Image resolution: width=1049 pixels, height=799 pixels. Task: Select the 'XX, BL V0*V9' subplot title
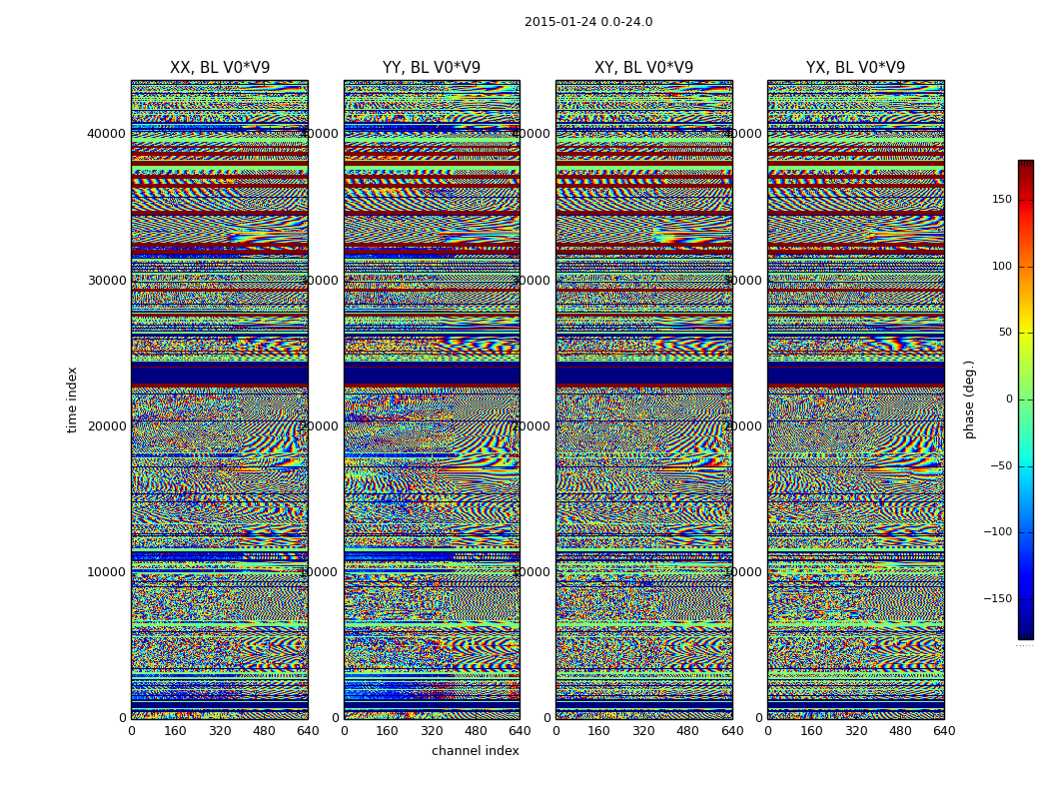[220, 68]
